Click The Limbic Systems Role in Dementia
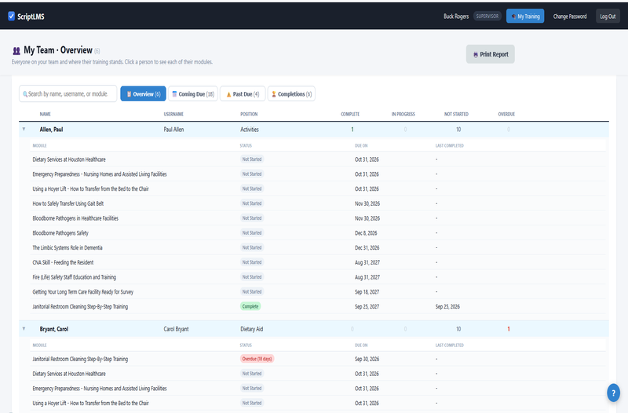Screen dimensions: 628x413 [68, 248]
